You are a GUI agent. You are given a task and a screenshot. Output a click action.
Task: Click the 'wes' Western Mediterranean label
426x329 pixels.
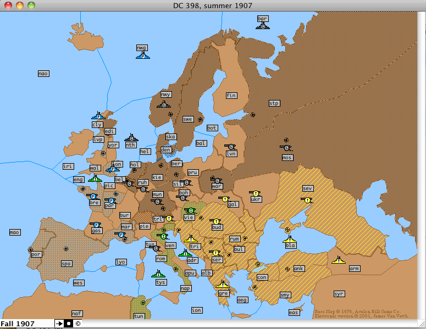click(x=79, y=282)
